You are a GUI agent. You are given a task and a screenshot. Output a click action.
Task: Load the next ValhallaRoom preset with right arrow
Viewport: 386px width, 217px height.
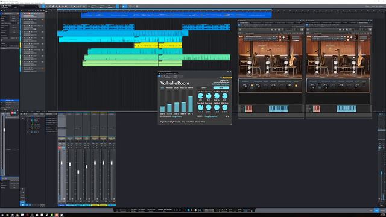click(x=229, y=116)
